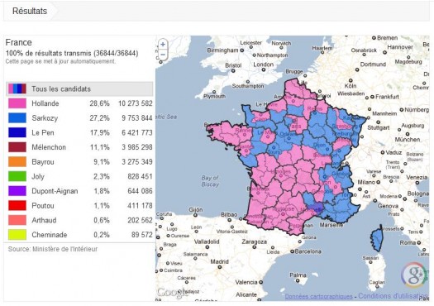This screenshot has width=434, height=306.
Task: Click the France heading
Action: [18, 42]
